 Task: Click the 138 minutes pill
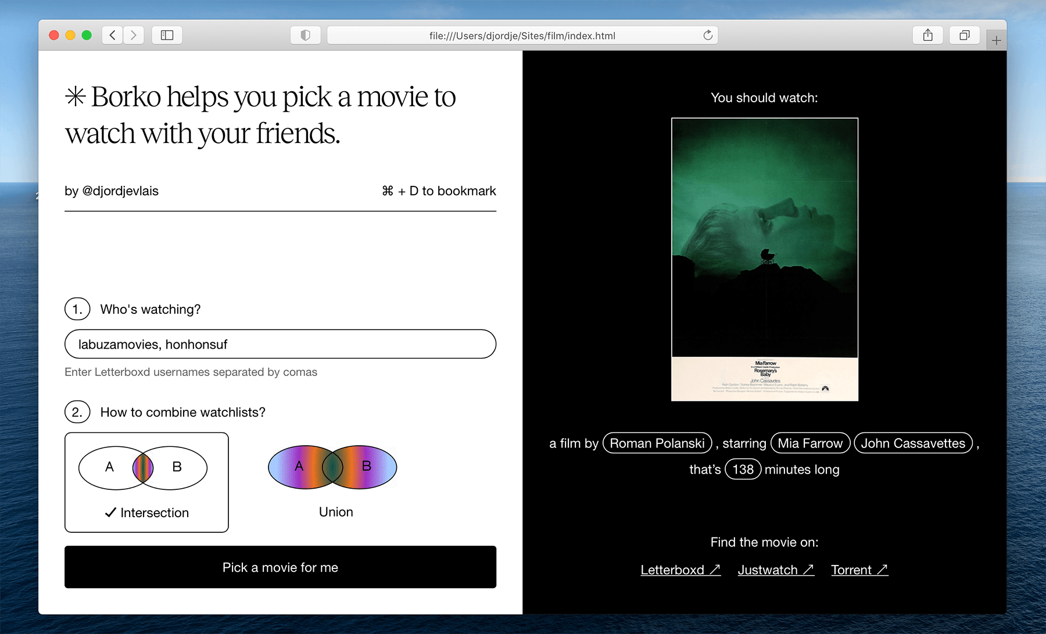(743, 469)
